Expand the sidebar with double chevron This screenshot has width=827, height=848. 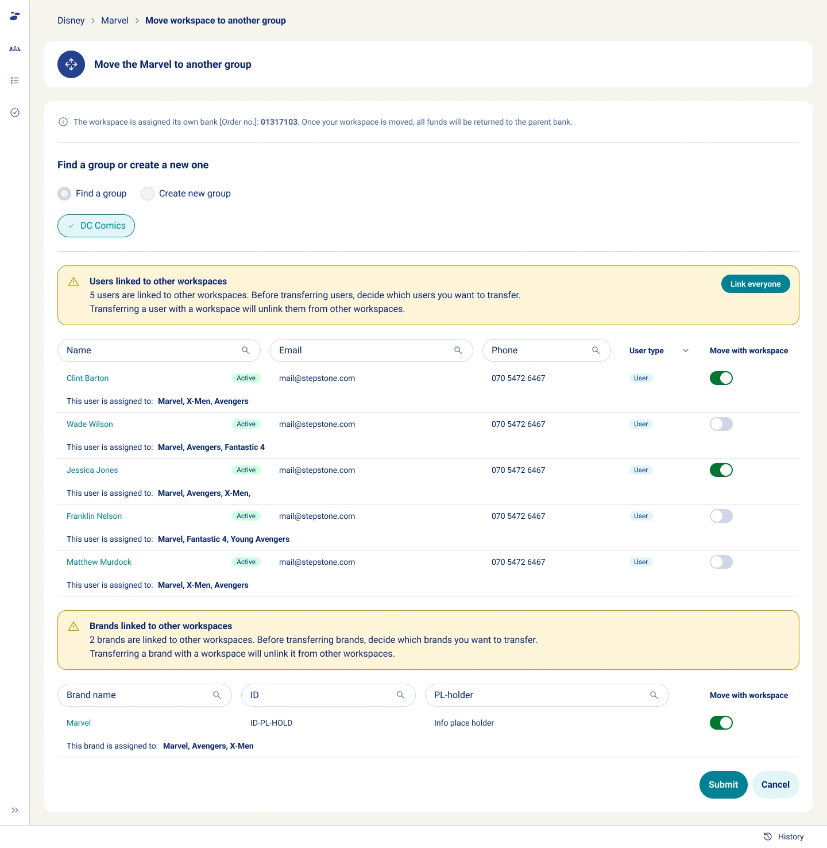pos(15,810)
